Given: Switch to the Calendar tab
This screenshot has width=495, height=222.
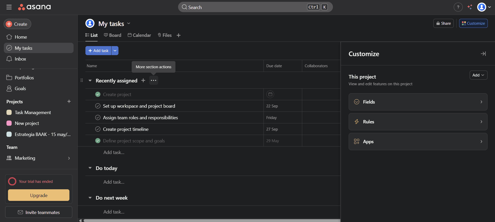Looking at the screenshot, I should pos(139,35).
